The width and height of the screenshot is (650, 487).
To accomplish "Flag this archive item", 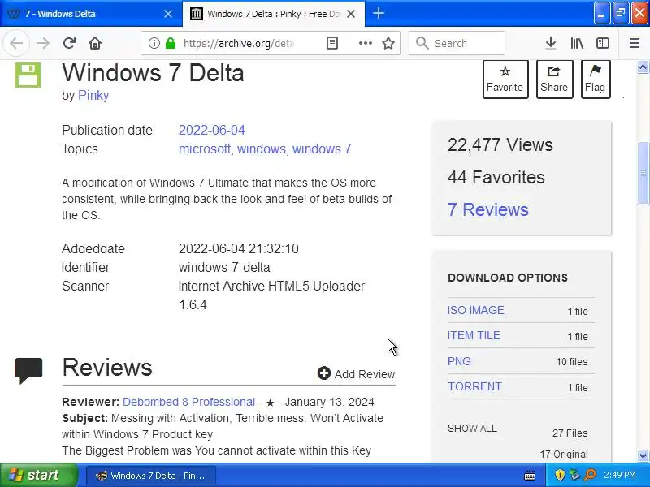I will click(x=596, y=79).
